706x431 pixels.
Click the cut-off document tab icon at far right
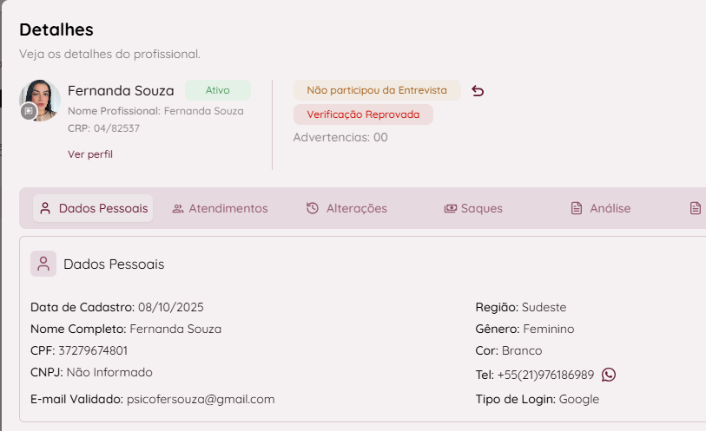[x=695, y=208]
